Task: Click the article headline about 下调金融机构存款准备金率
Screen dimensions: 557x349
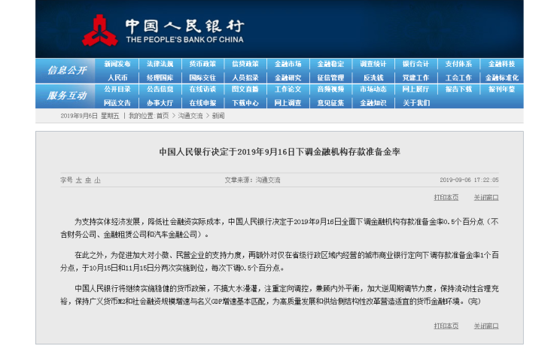Action: point(279,152)
